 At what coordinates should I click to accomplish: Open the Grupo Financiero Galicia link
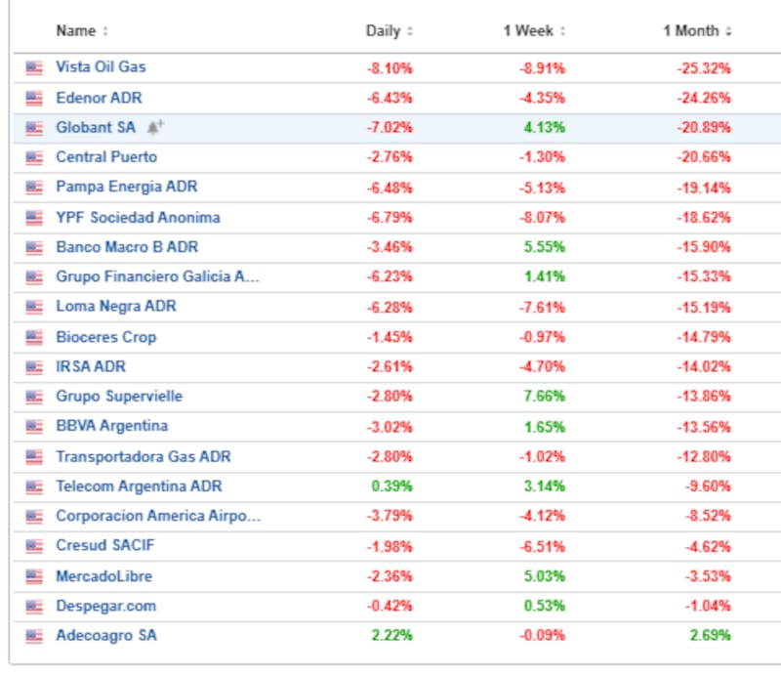coord(157,276)
